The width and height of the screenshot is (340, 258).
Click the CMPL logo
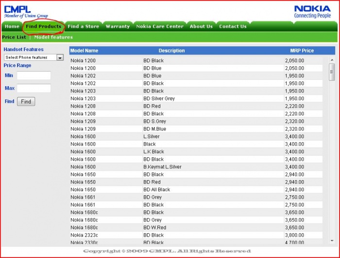[x=26, y=12]
